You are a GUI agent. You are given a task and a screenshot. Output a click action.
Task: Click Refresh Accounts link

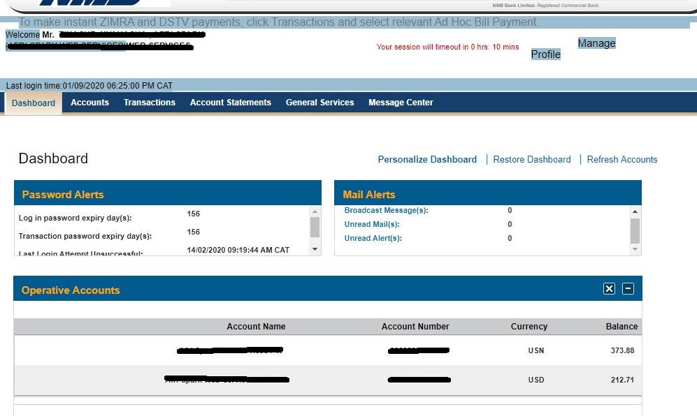pos(622,160)
